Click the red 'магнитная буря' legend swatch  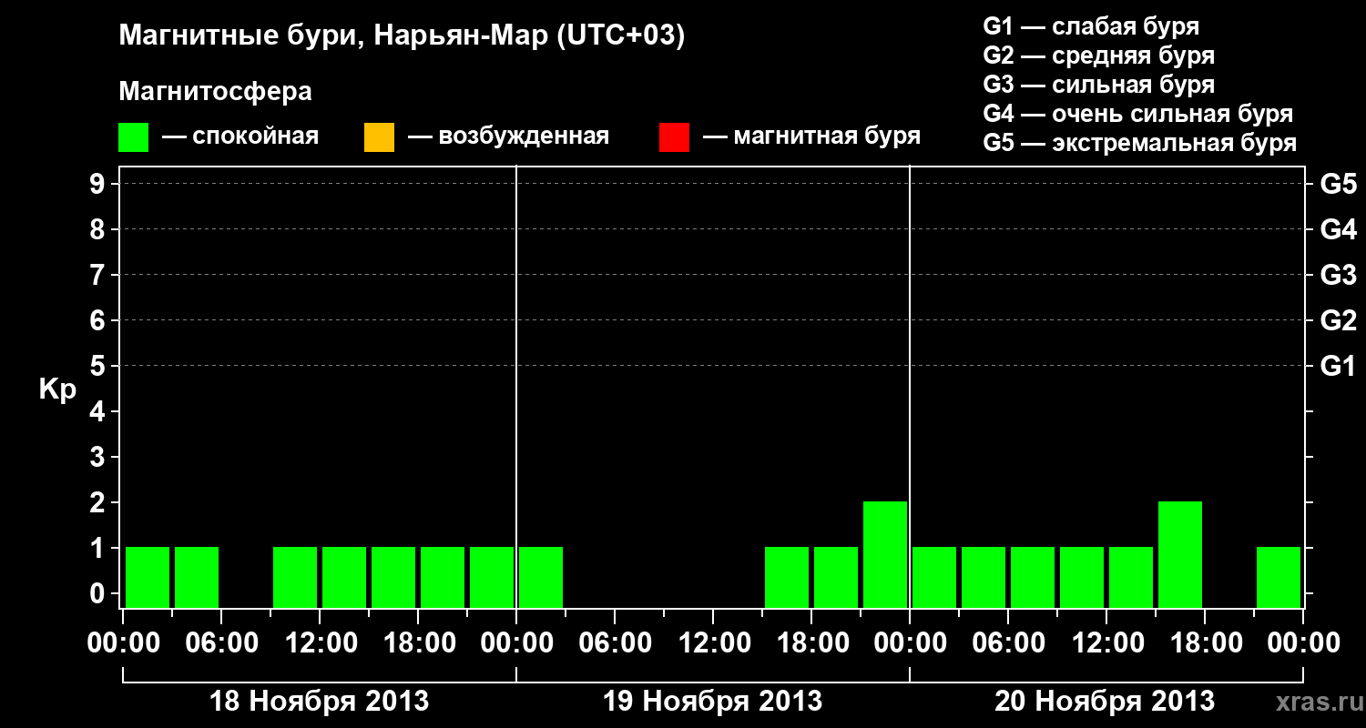click(674, 137)
